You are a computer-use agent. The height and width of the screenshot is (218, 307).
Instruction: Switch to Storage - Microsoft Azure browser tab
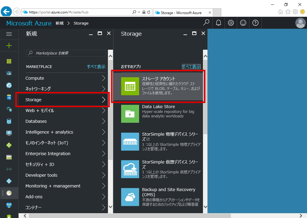pos(181,13)
